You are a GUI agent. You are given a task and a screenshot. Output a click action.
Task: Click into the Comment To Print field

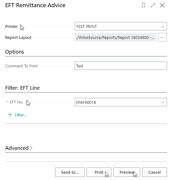(x=121, y=66)
